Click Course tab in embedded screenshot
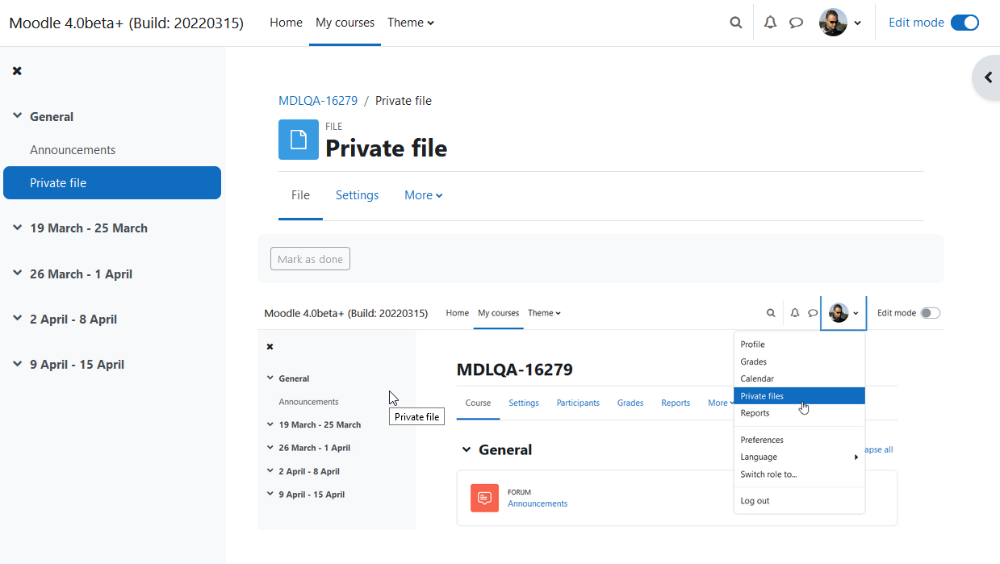Screen dimensions: 1000x564 (478, 403)
